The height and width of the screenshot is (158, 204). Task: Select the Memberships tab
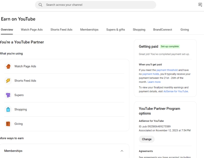(x=89, y=30)
